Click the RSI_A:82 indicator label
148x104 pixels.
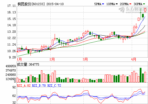point(24,85)
